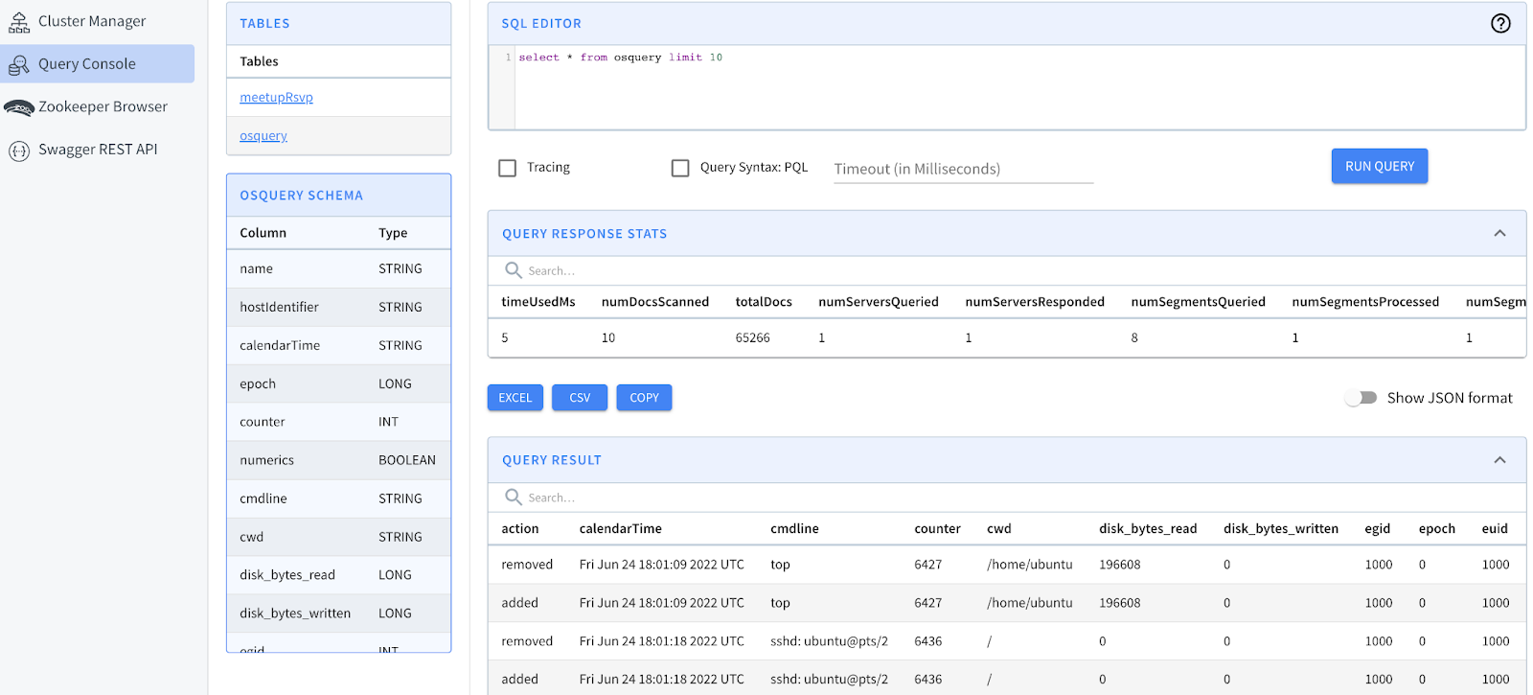Click the disk_bytes_read column header in results
The height and width of the screenshot is (695, 1533).
(x=1148, y=529)
